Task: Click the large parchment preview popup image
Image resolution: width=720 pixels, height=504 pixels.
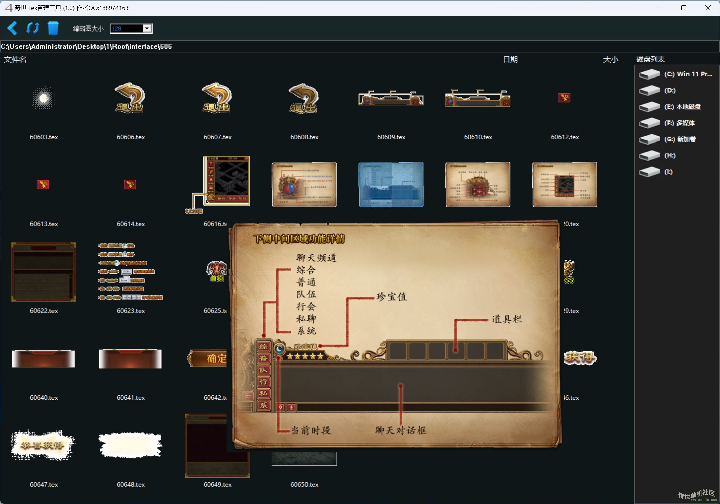Action: [x=396, y=335]
